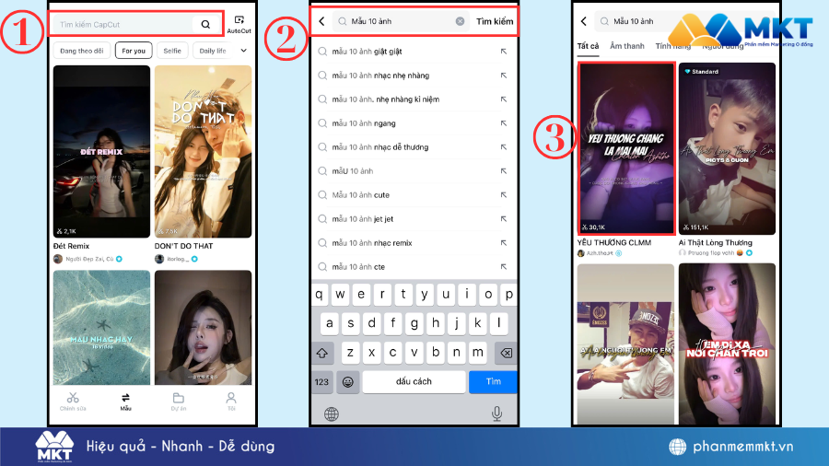Image resolution: width=829 pixels, height=466 pixels.
Task: Click the DON'T DO THAT title text
Action: (x=183, y=246)
